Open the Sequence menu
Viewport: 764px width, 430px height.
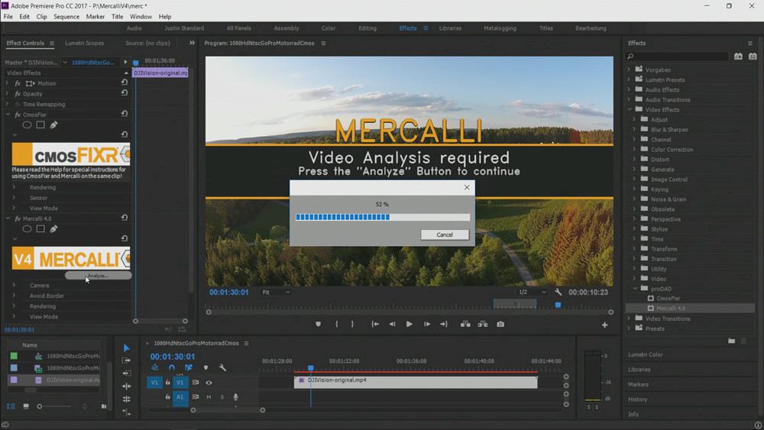point(66,17)
